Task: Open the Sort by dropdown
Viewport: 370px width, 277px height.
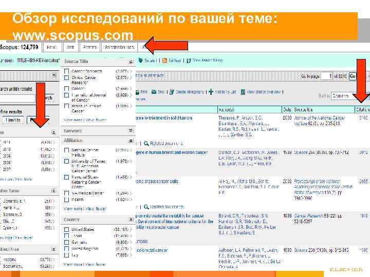Action: [x=350, y=96]
